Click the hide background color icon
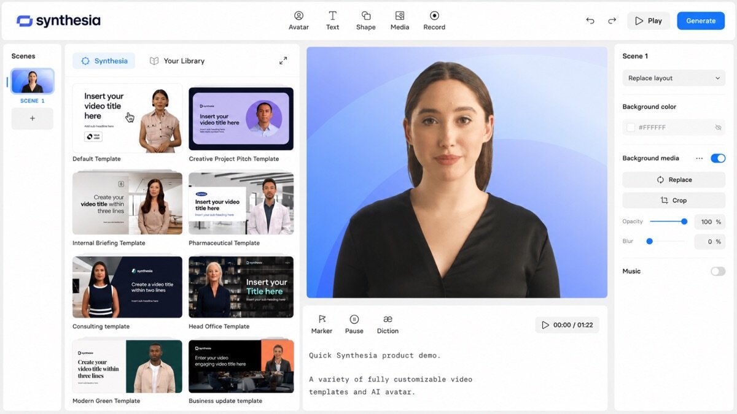The height and width of the screenshot is (414, 737). point(718,128)
